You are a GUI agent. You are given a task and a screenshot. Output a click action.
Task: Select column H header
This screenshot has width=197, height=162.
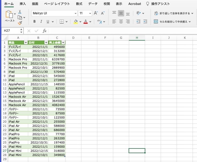pyautogui.click(x=137, y=38)
